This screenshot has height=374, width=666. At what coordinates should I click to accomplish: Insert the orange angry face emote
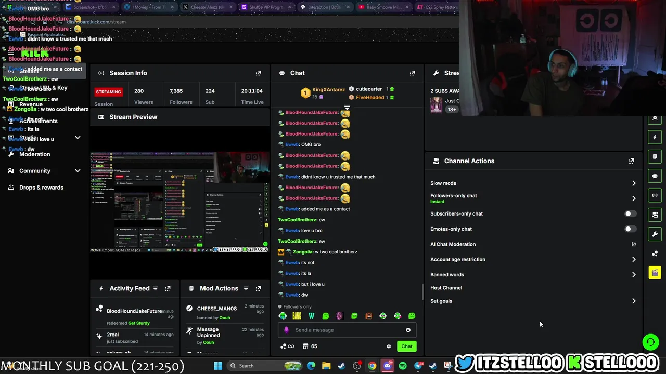[x=368, y=316]
